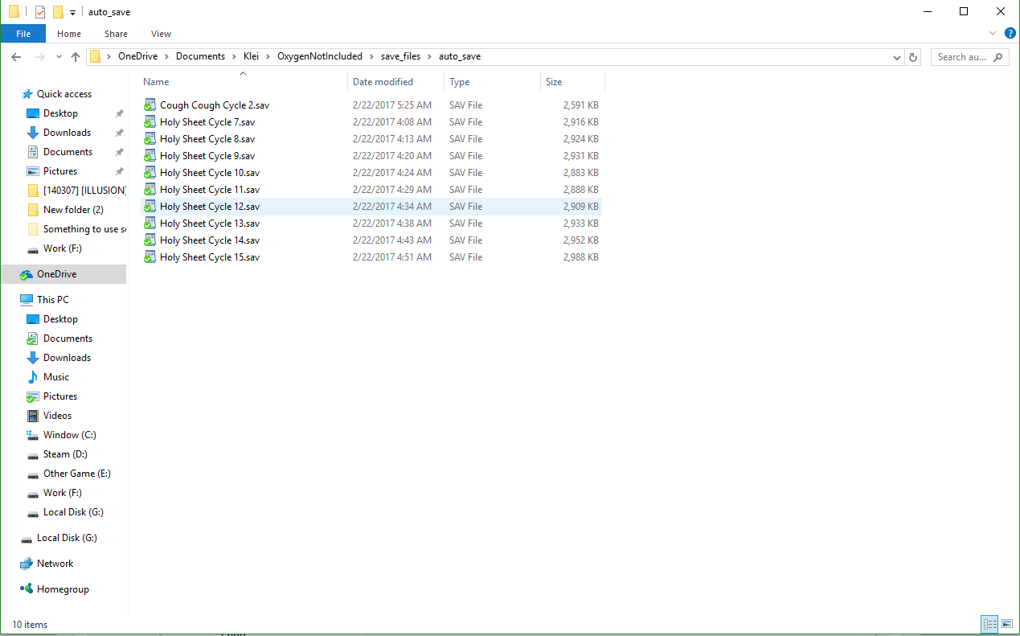This screenshot has width=1020, height=636.
Task: Select the Steam (D:) drive icon
Action: [33, 454]
